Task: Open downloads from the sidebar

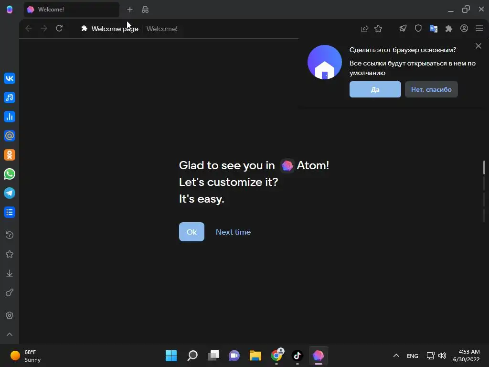Action: [x=10, y=273]
